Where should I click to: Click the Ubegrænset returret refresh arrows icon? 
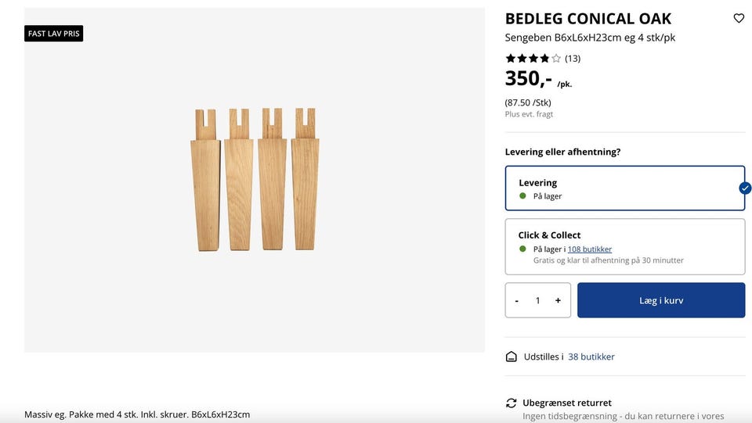point(512,403)
